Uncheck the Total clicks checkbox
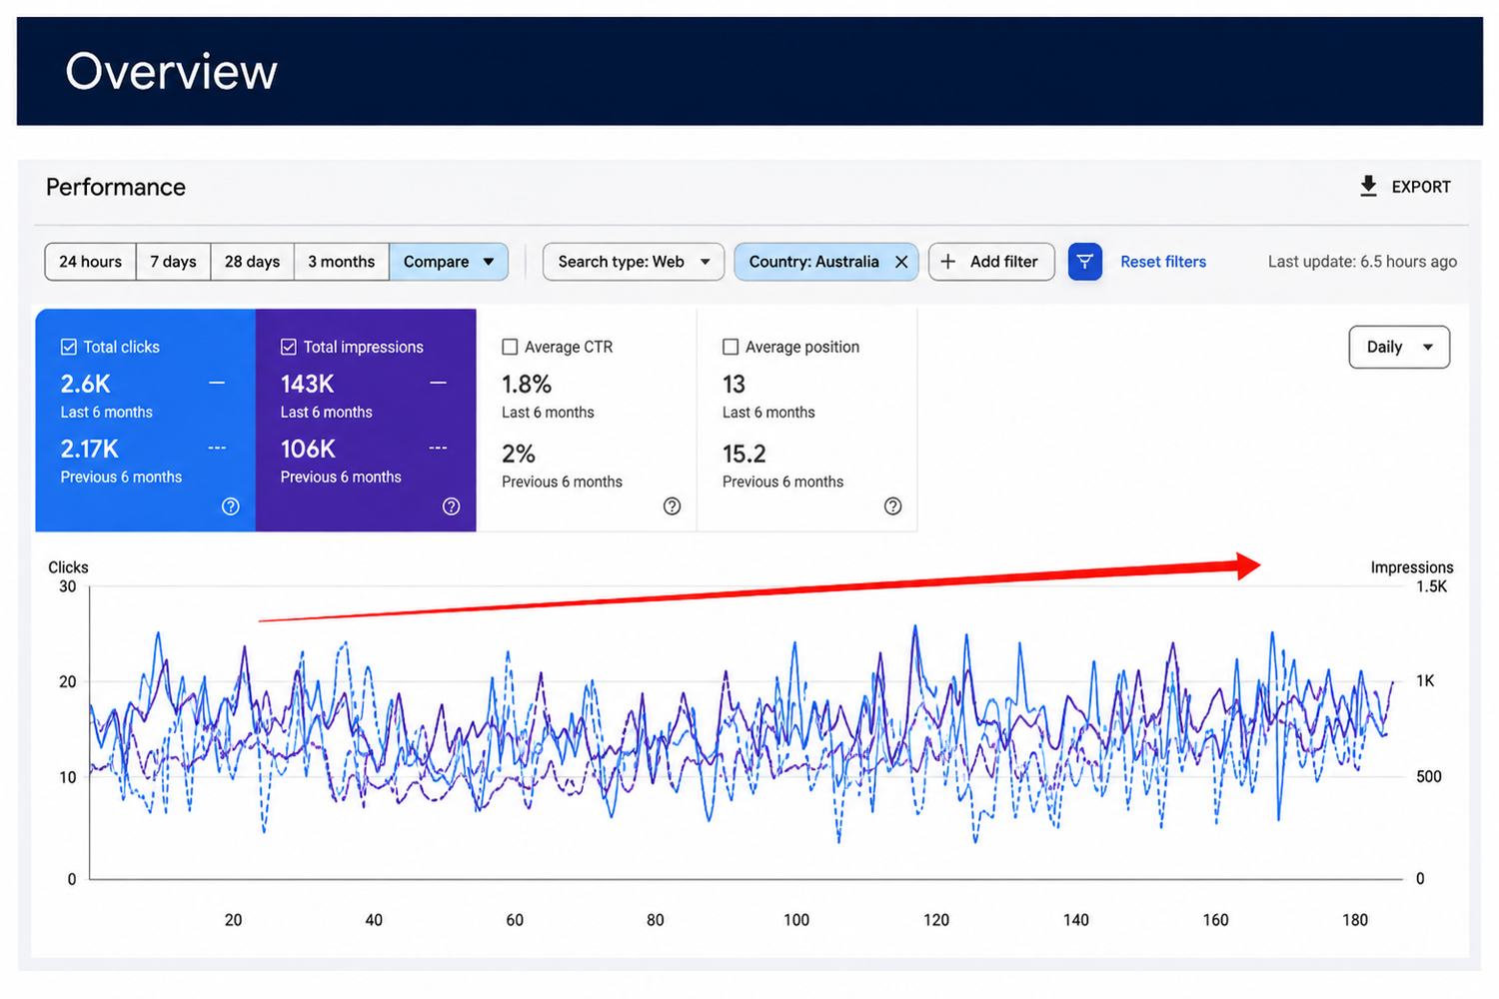 point(69,347)
